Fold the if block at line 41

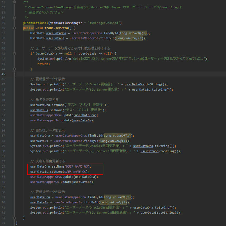[x=15, y=54]
